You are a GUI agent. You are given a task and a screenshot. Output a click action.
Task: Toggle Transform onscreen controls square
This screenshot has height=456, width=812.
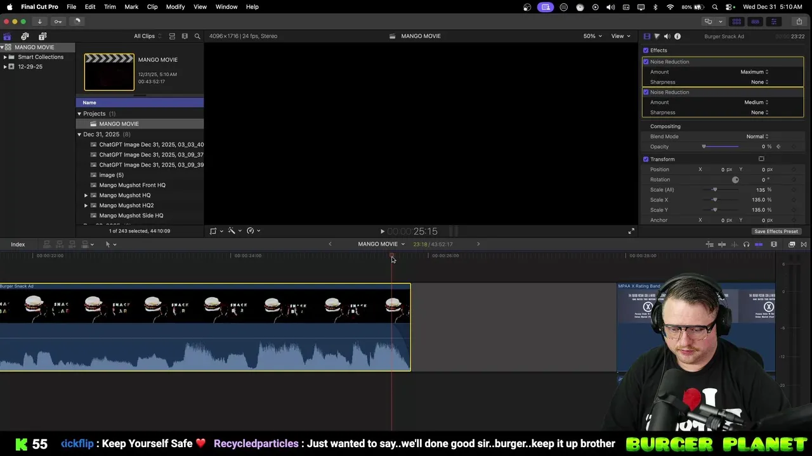coord(761,159)
